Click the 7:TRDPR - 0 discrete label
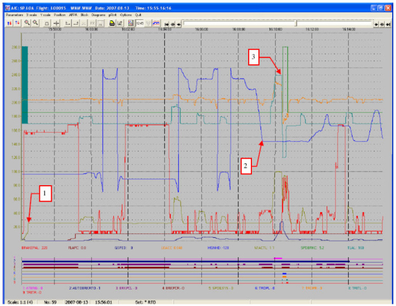The width and height of the screenshot is (396, 306). point(312,288)
